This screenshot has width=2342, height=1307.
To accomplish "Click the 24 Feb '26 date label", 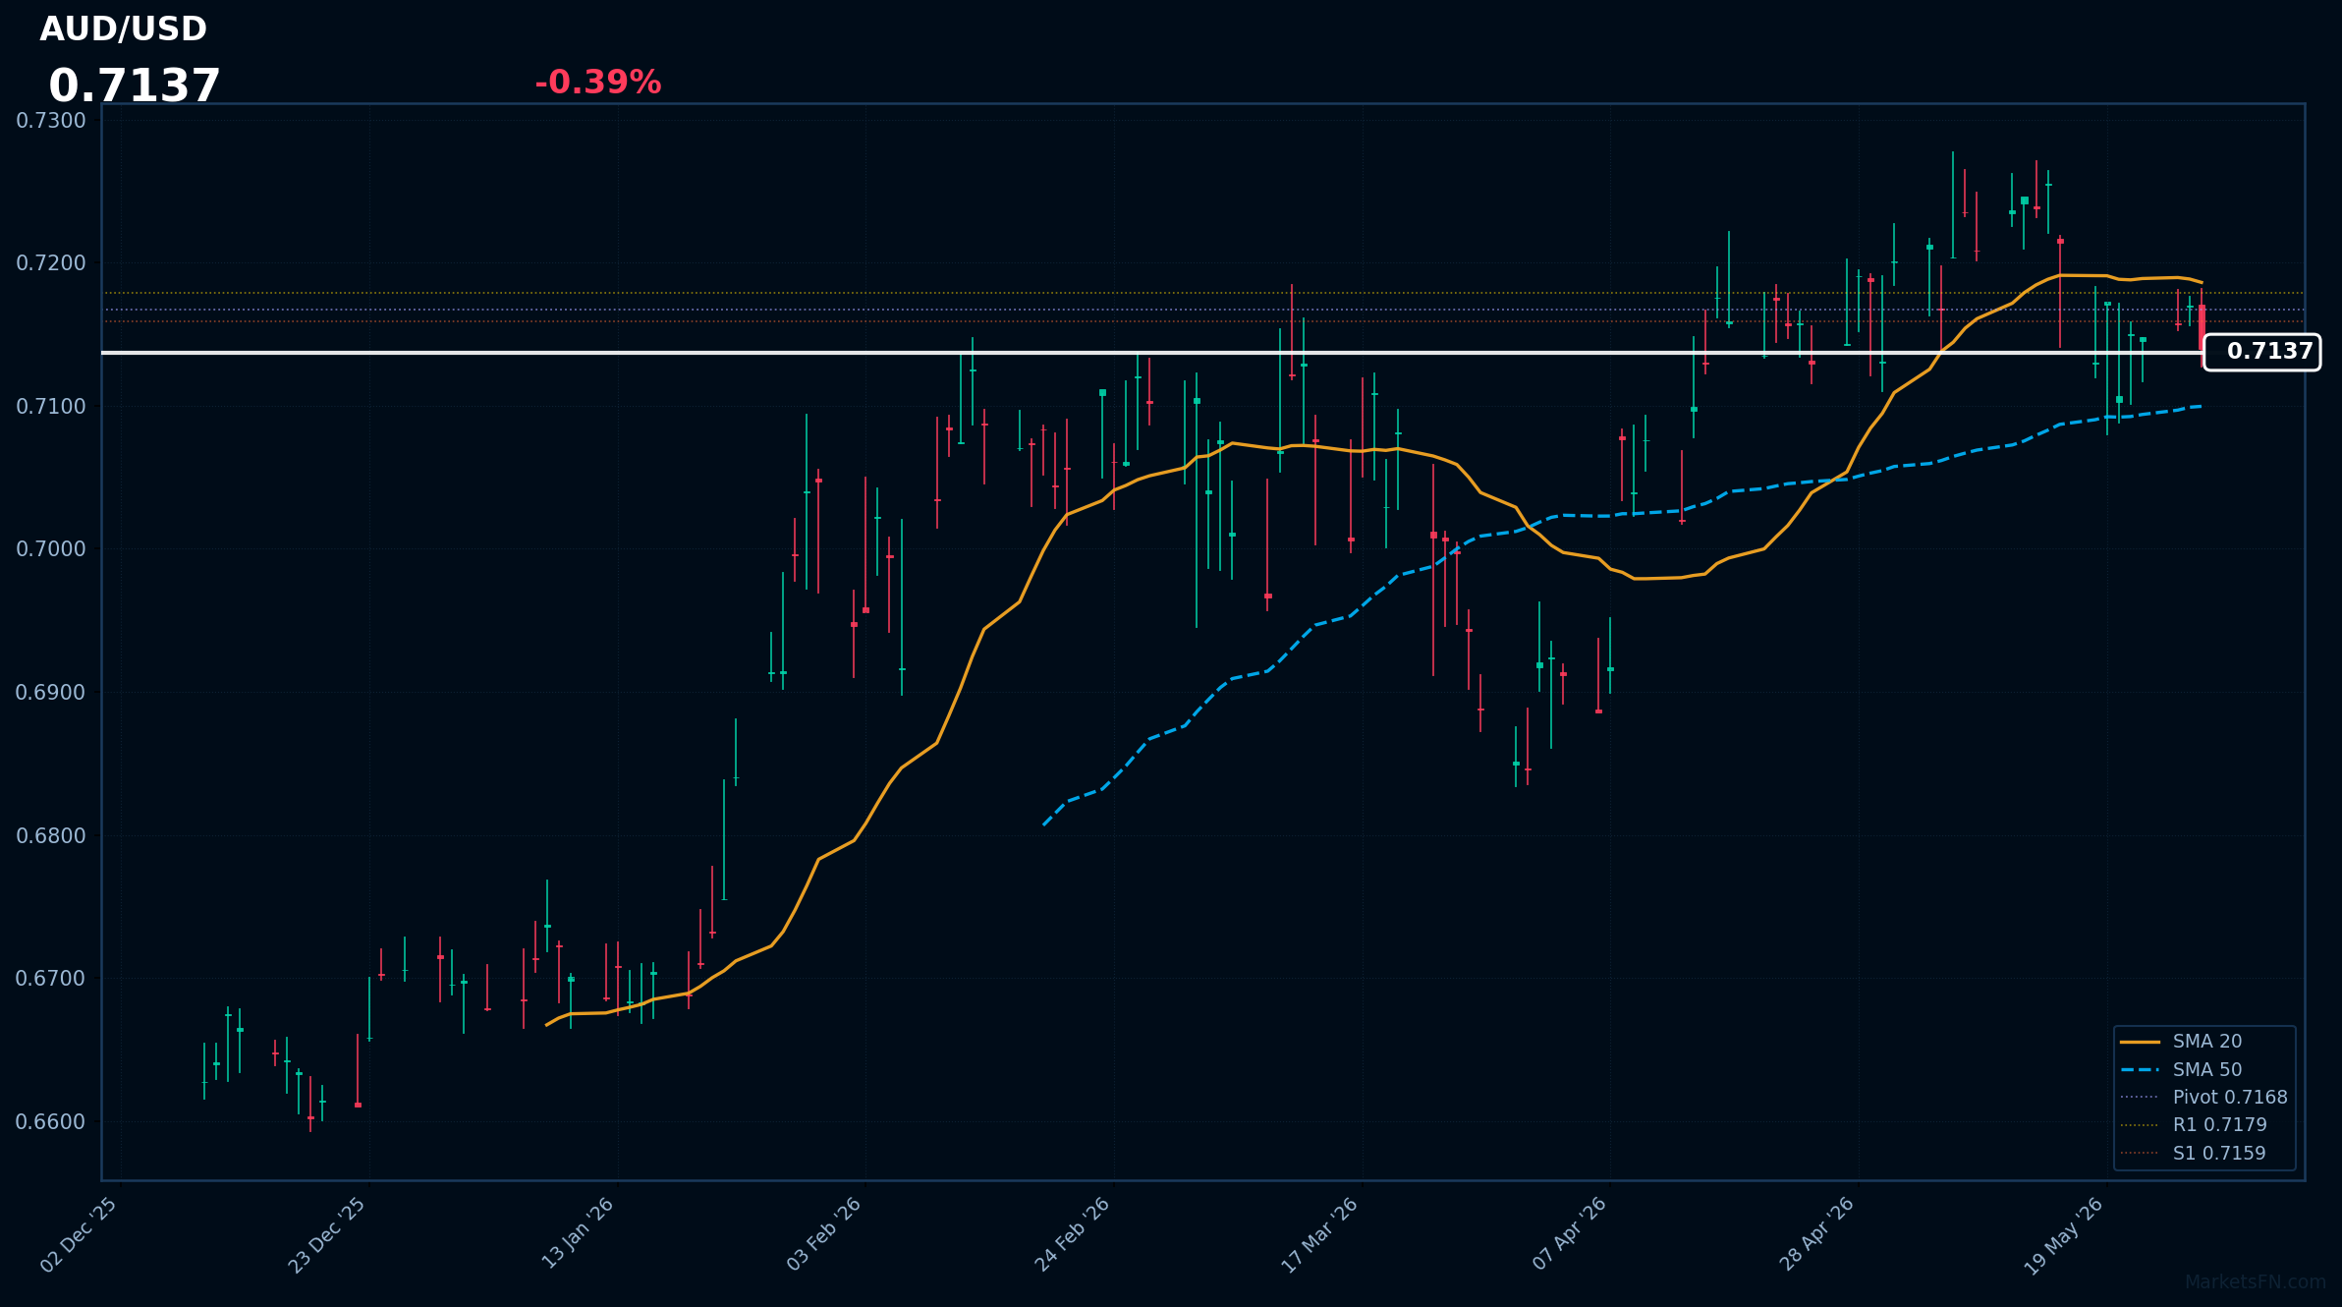I will [1073, 1235].
